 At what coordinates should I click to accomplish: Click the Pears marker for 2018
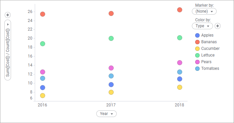[180, 62]
